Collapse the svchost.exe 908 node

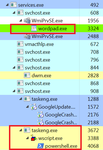pos(14,91)
